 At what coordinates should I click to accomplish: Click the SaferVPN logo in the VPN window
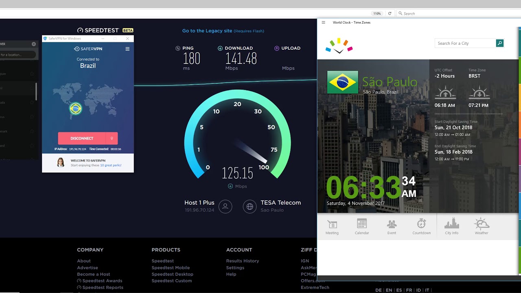coord(88,49)
